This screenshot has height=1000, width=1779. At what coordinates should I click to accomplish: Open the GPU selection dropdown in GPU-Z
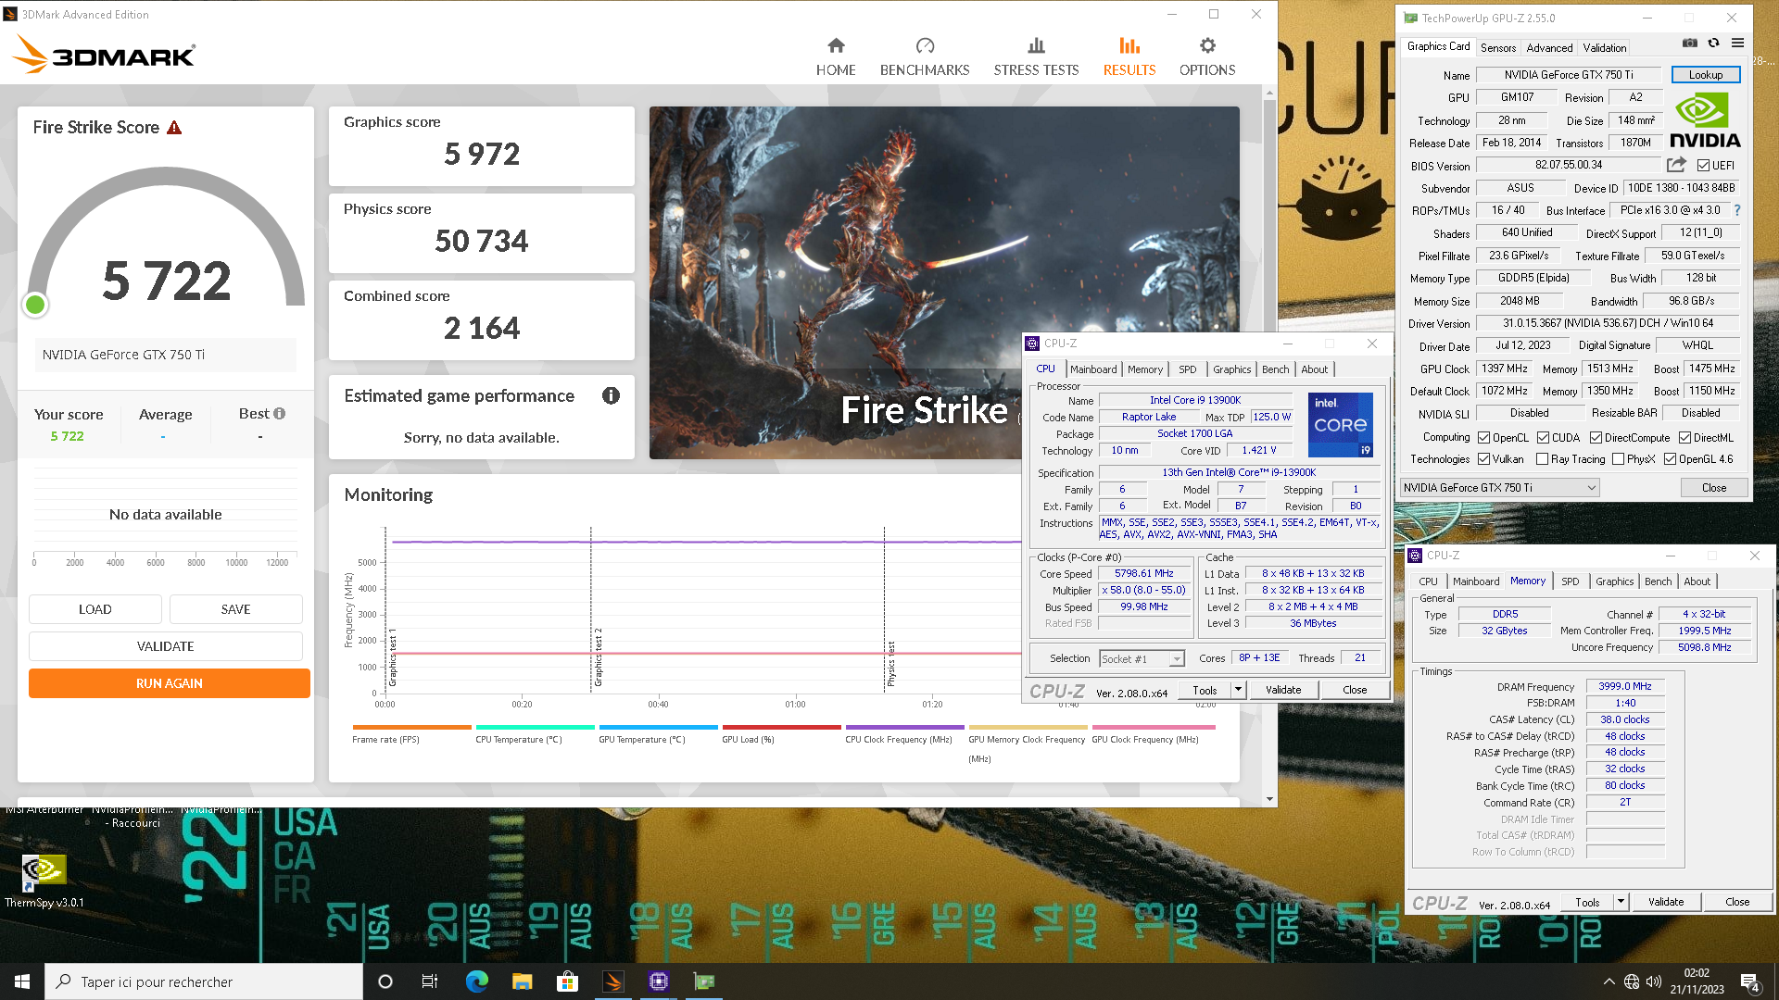(x=1499, y=488)
